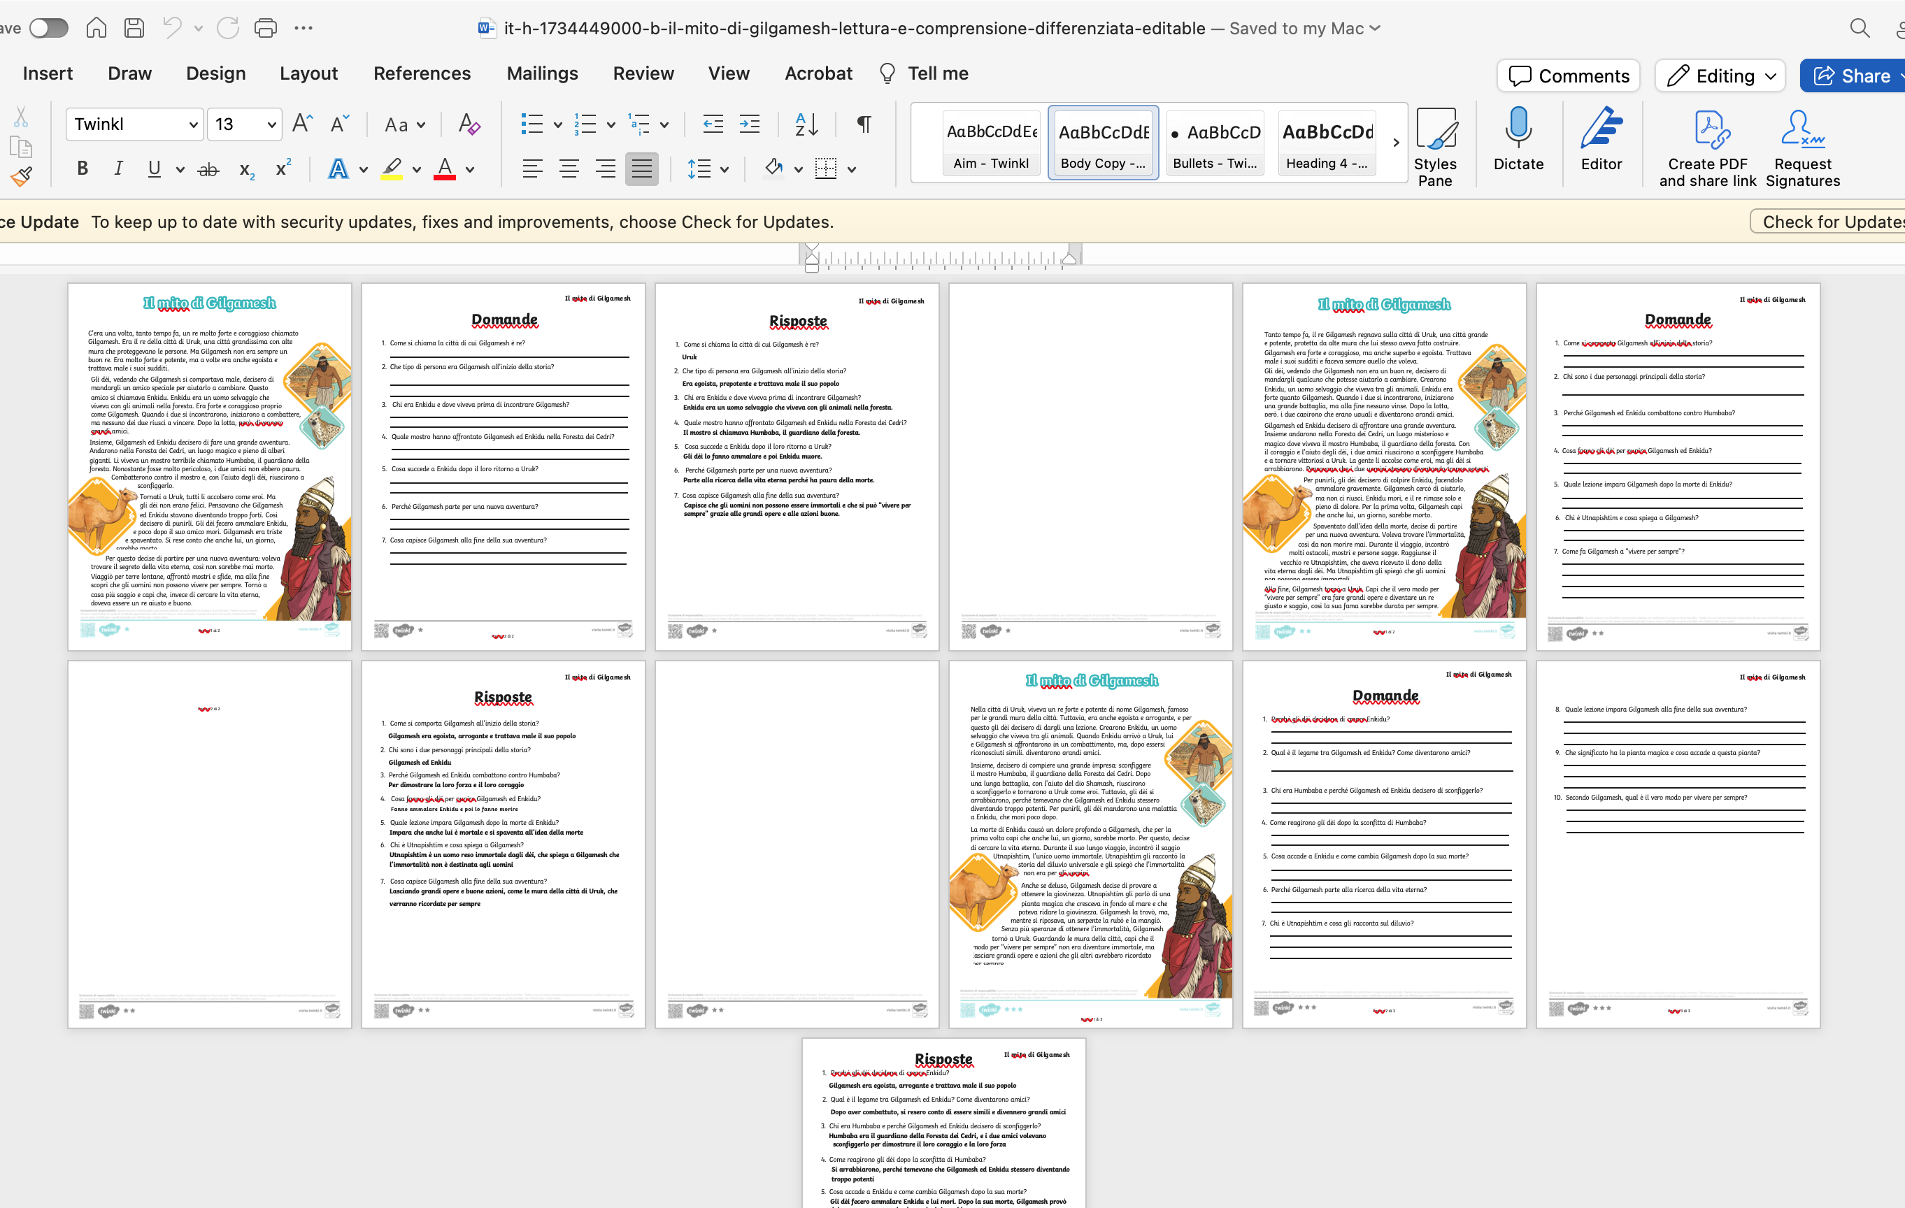Open the Twinkl font name dropdown
1905x1208 pixels.
[x=193, y=125]
